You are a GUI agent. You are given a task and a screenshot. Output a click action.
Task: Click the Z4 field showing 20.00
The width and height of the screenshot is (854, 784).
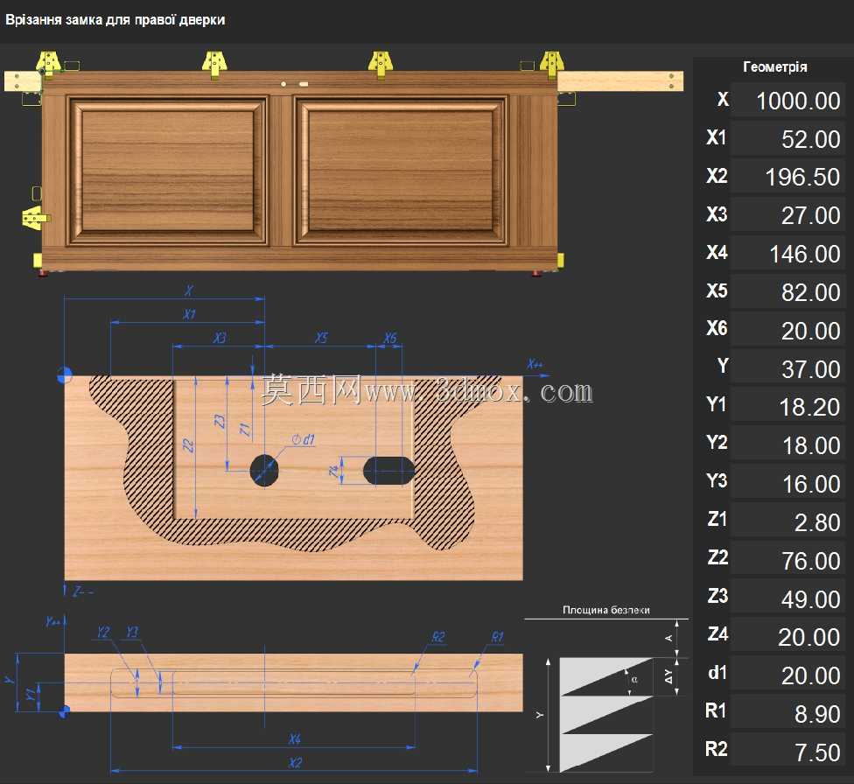[x=787, y=636]
